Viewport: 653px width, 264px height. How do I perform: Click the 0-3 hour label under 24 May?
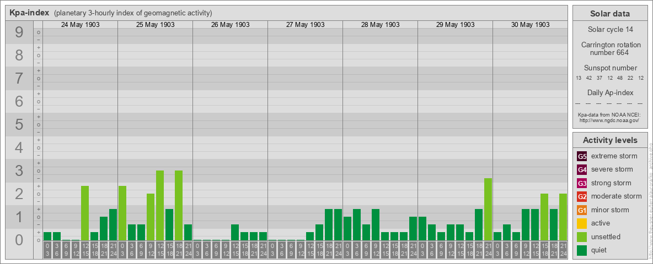[47, 250]
